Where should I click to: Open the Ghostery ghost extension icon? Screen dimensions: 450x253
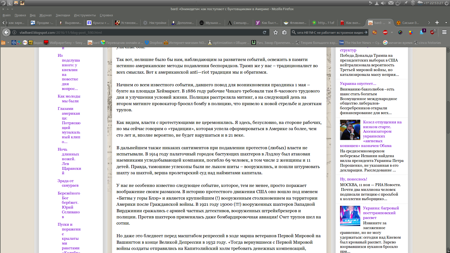422,32
